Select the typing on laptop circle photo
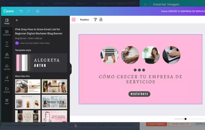Viewport: 205px width, 130px height. pyautogui.click(x=171, y=55)
